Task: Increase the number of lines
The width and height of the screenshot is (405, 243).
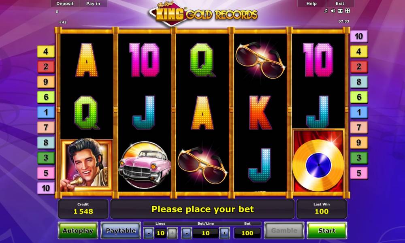Action: point(172,233)
